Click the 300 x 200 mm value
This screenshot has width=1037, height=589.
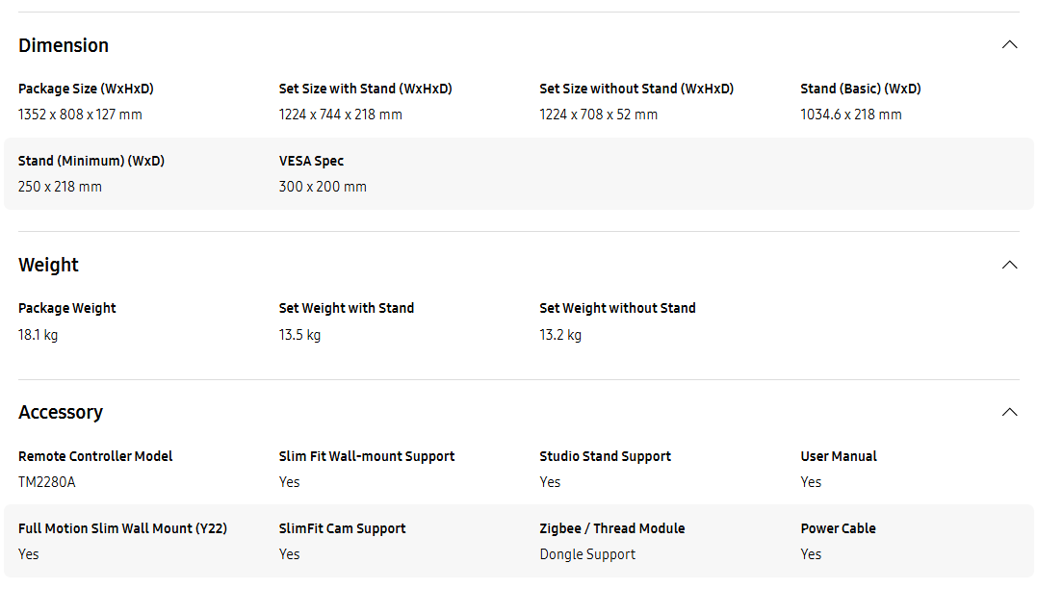point(323,187)
